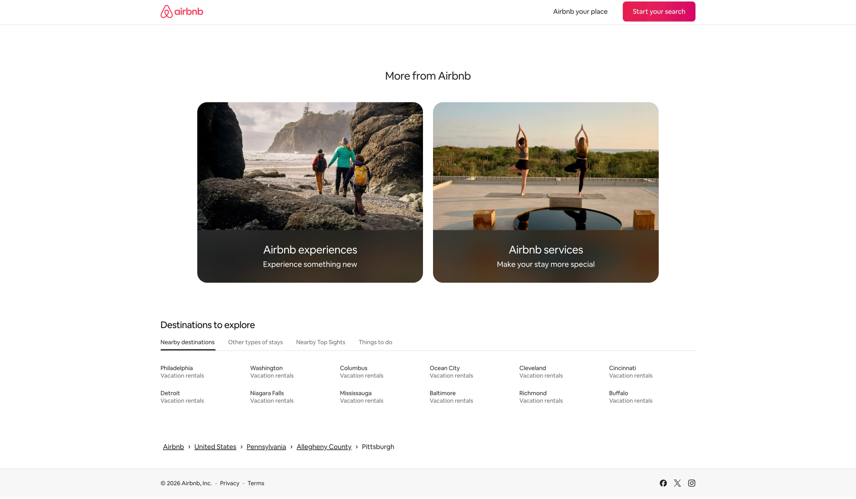The image size is (856, 499).
Task: Switch to Nearby Top Sights tab
Action: [x=321, y=342]
